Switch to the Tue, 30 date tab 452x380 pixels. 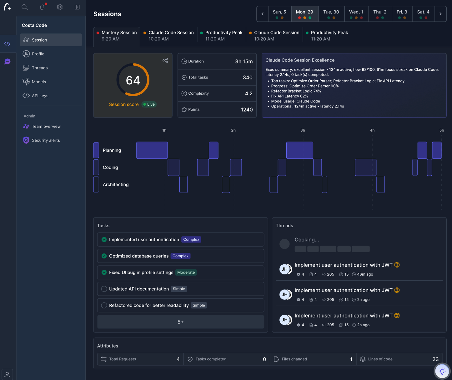tap(331, 14)
